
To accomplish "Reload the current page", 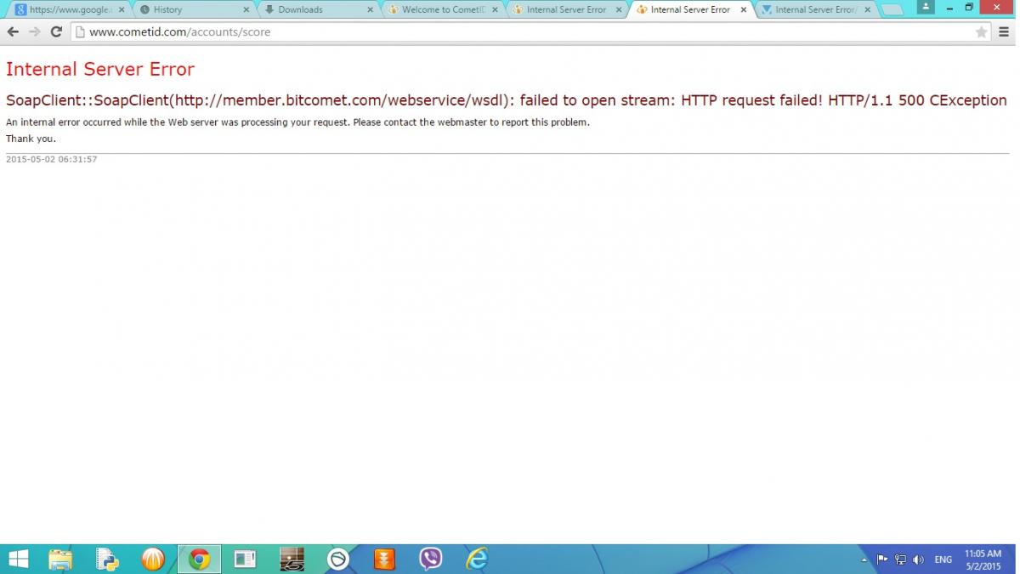I will click(x=56, y=32).
